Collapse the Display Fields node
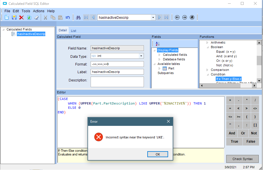Image resolution: width=263 pixels, height=170 pixels. pyautogui.click(x=154, y=50)
